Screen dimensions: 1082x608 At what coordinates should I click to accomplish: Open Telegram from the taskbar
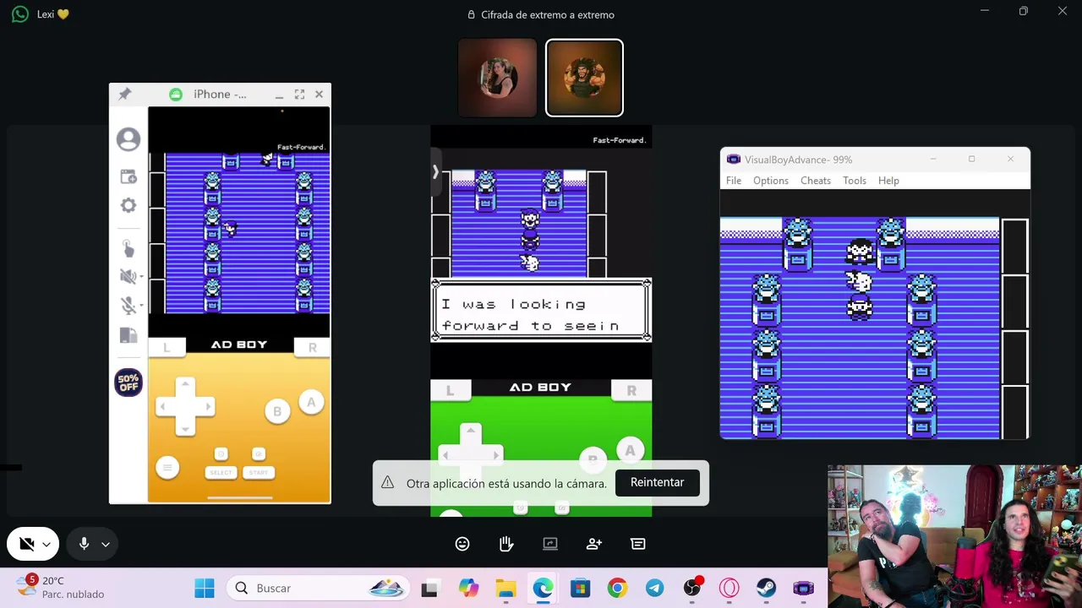point(654,588)
